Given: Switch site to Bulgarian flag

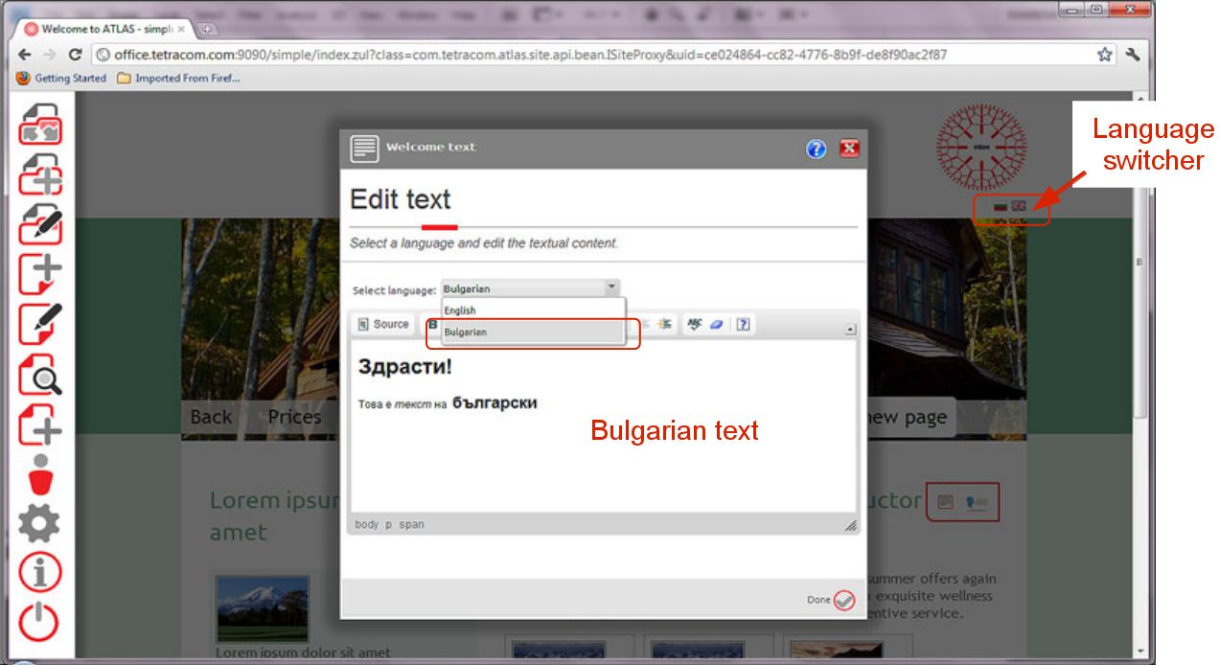Looking at the screenshot, I should (x=1001, y=206).
